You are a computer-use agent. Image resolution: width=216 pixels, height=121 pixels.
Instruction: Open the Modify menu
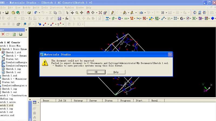tap(26, 8)
